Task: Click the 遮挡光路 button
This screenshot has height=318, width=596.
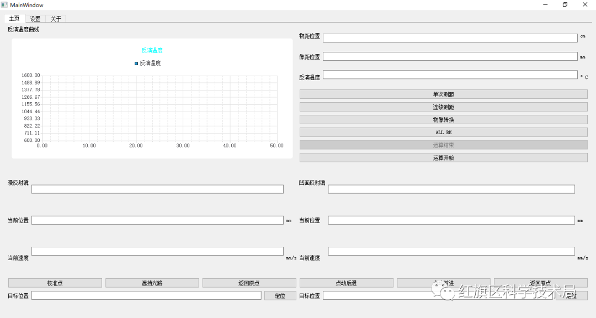Action: pos(152,283)
